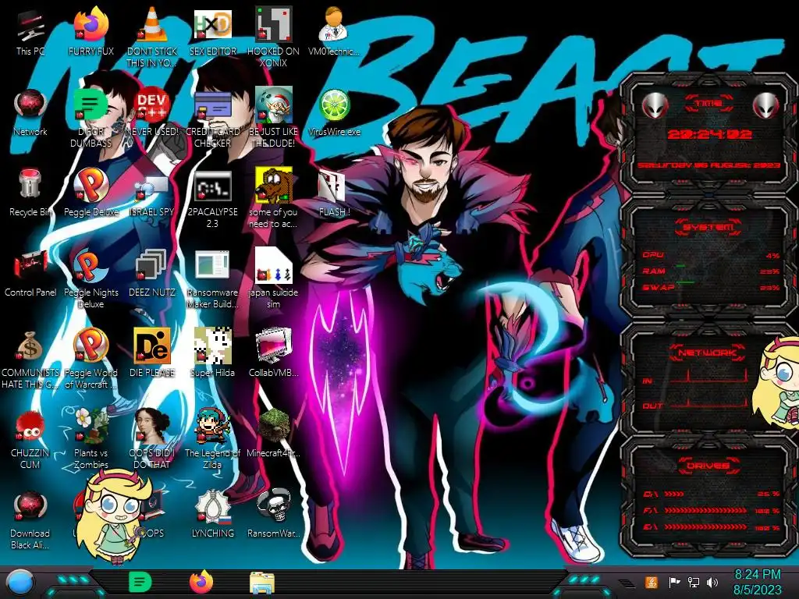Open the green pinned app on the taskbar

[x=140, y=582]
